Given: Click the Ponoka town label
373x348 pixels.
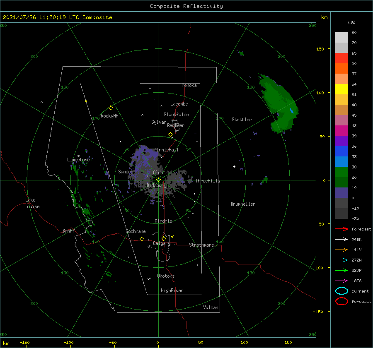Looking at the screenshot, I should click(189, 85).
